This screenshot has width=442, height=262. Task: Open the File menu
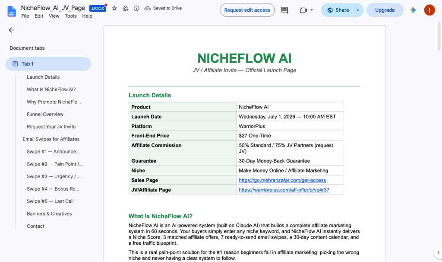(25, 16)
